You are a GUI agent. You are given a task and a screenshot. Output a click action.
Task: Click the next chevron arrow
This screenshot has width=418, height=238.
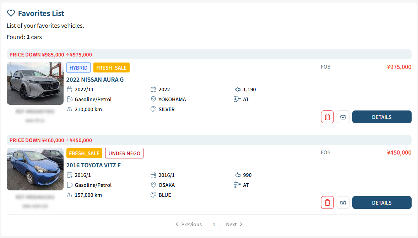point(241,224)
